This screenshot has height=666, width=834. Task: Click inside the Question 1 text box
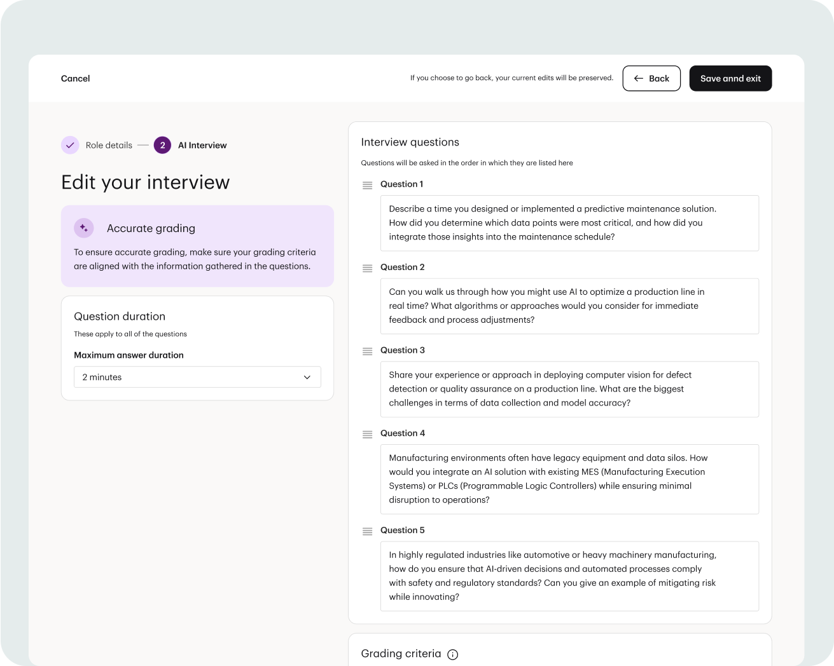(569, 222)
